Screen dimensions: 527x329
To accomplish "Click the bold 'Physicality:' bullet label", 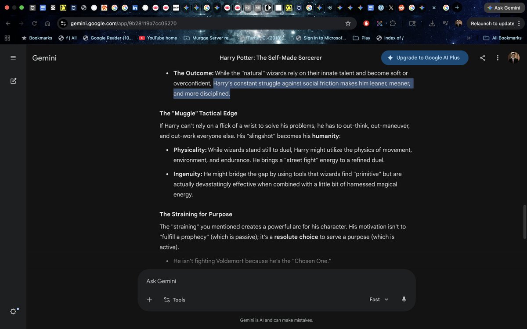I will (190, 150).
